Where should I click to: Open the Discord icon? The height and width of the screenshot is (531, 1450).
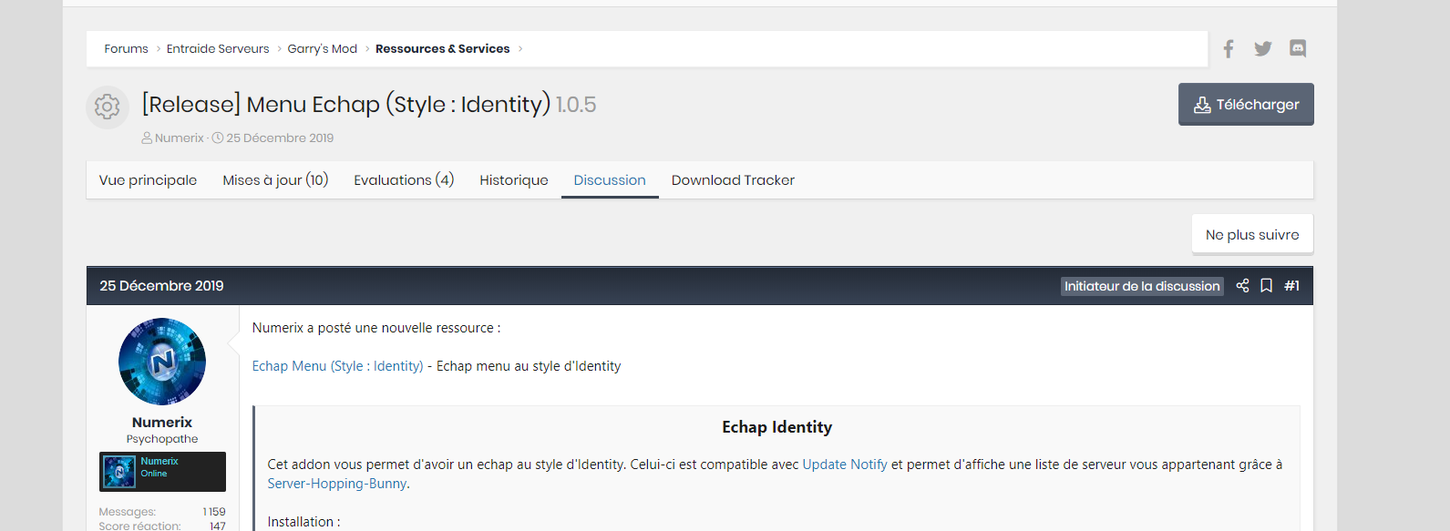coord(1298,49)
